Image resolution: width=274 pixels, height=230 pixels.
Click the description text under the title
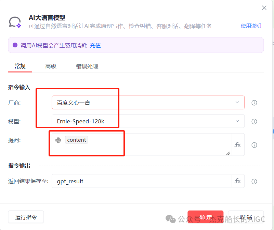coord(120,26)
